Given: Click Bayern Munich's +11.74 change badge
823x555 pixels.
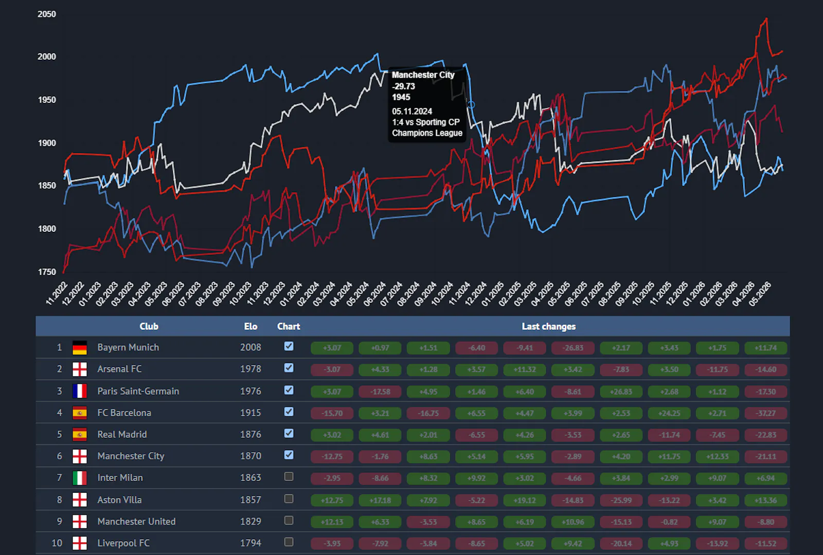Looking at the screenshot, I should [x=766, y=348].
